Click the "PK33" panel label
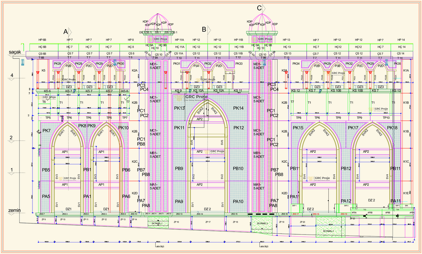This screenshot has width=422, height=254. tap(239, 64)
